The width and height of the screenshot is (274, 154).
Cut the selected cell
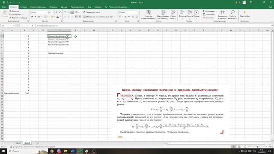pos(14,12)
